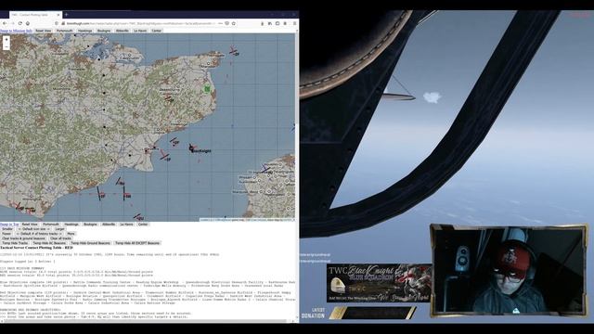This screenshot has width=594, height=334.
Task: Reload the contact plotting table page
Action: coord(20,23)
